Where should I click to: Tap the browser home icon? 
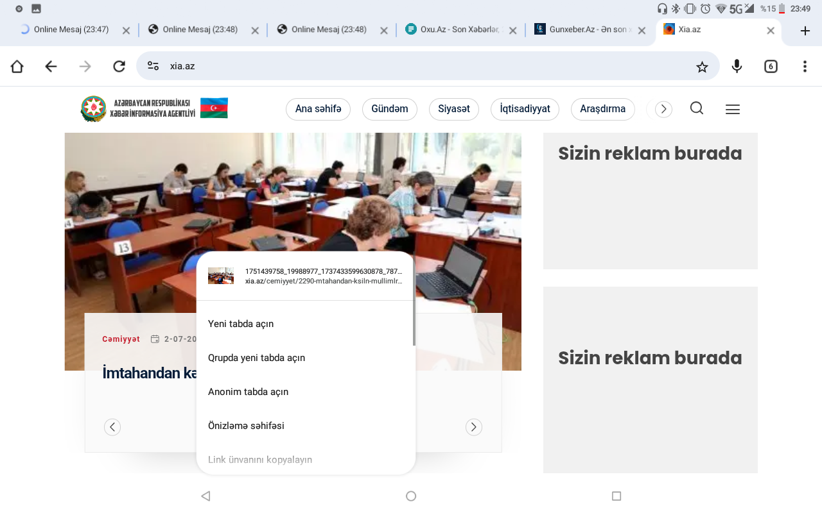[17, 66]
